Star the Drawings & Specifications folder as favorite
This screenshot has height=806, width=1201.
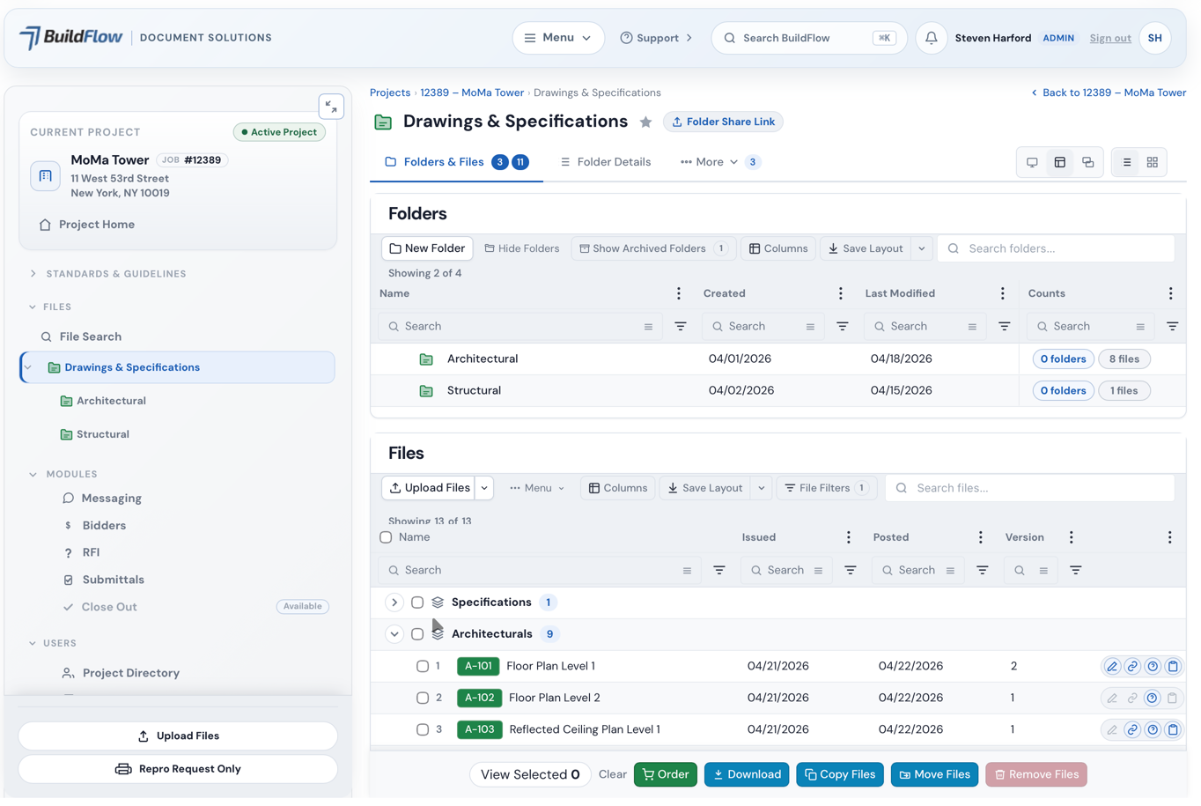[645, 122]
